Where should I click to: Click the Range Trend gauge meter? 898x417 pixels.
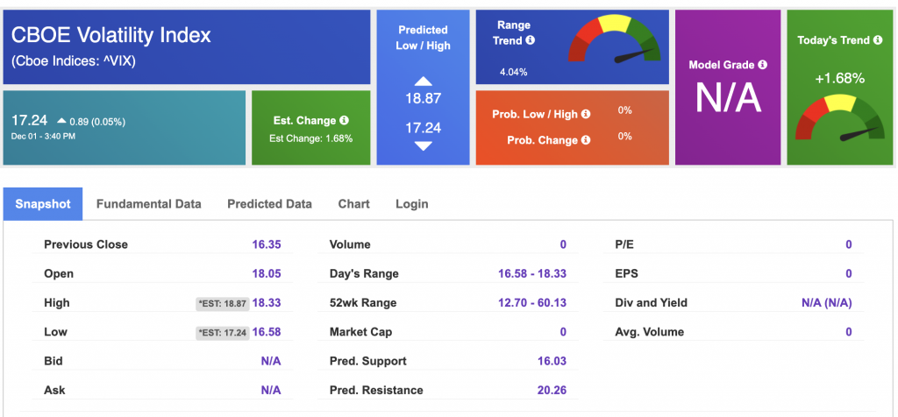(615, 44)
